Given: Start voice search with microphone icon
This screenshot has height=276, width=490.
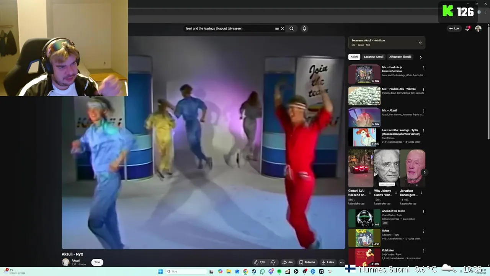Looking at the screenshot, I should (x=304, y=28).
